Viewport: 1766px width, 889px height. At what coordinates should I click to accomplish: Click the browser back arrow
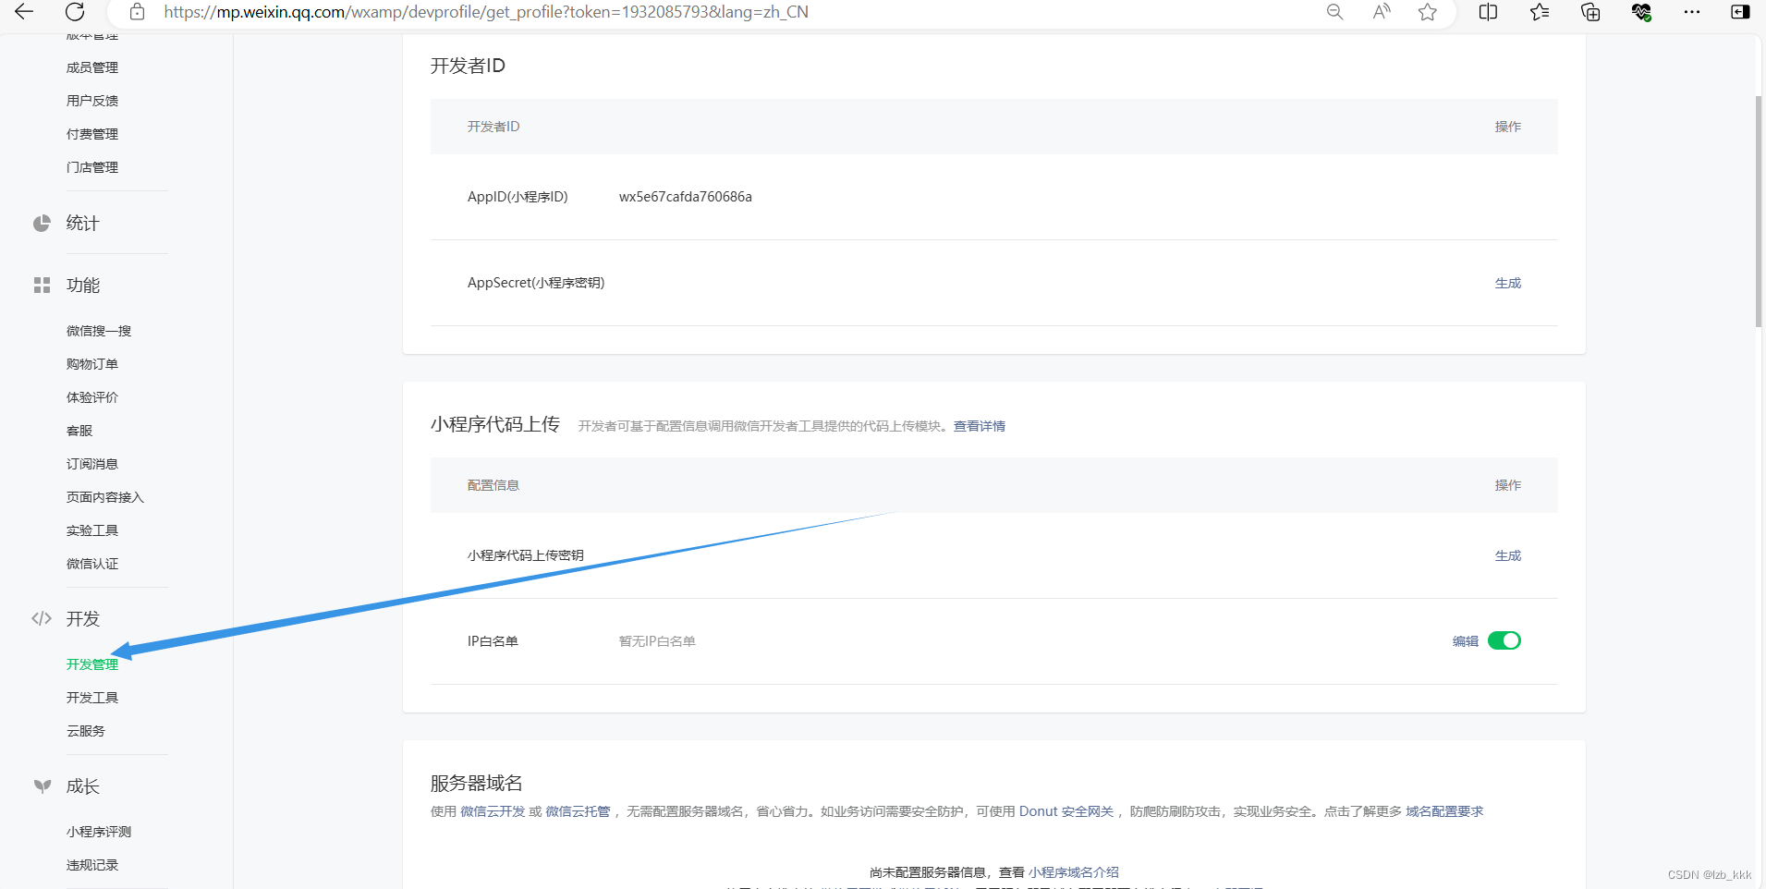coord(24,12)
